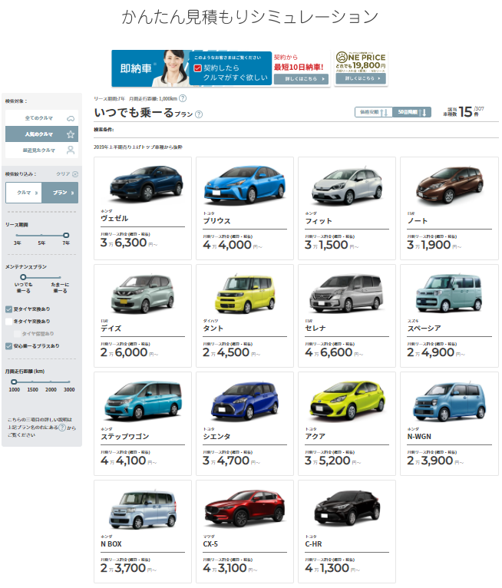502x588 pixels.
Task: Sort results by 価格安順
Action: [x=374, y=112]
